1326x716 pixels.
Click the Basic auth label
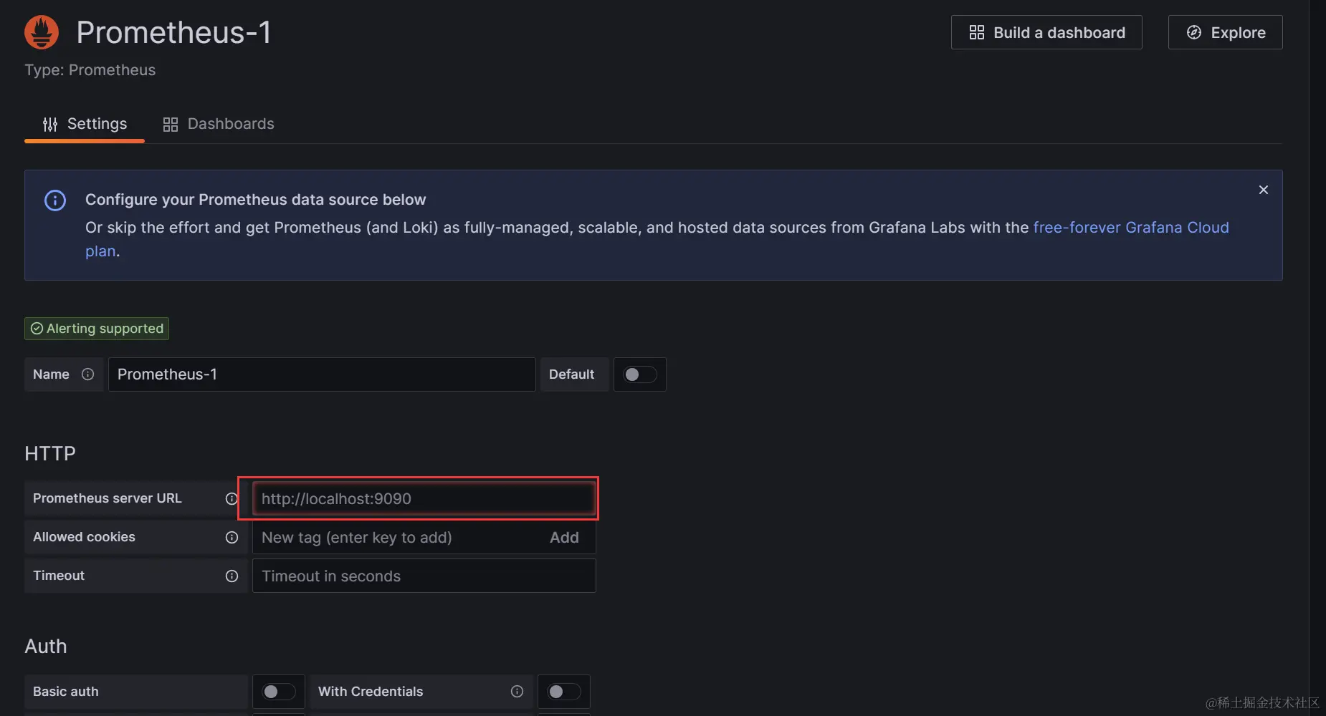(x=66, y=692)
